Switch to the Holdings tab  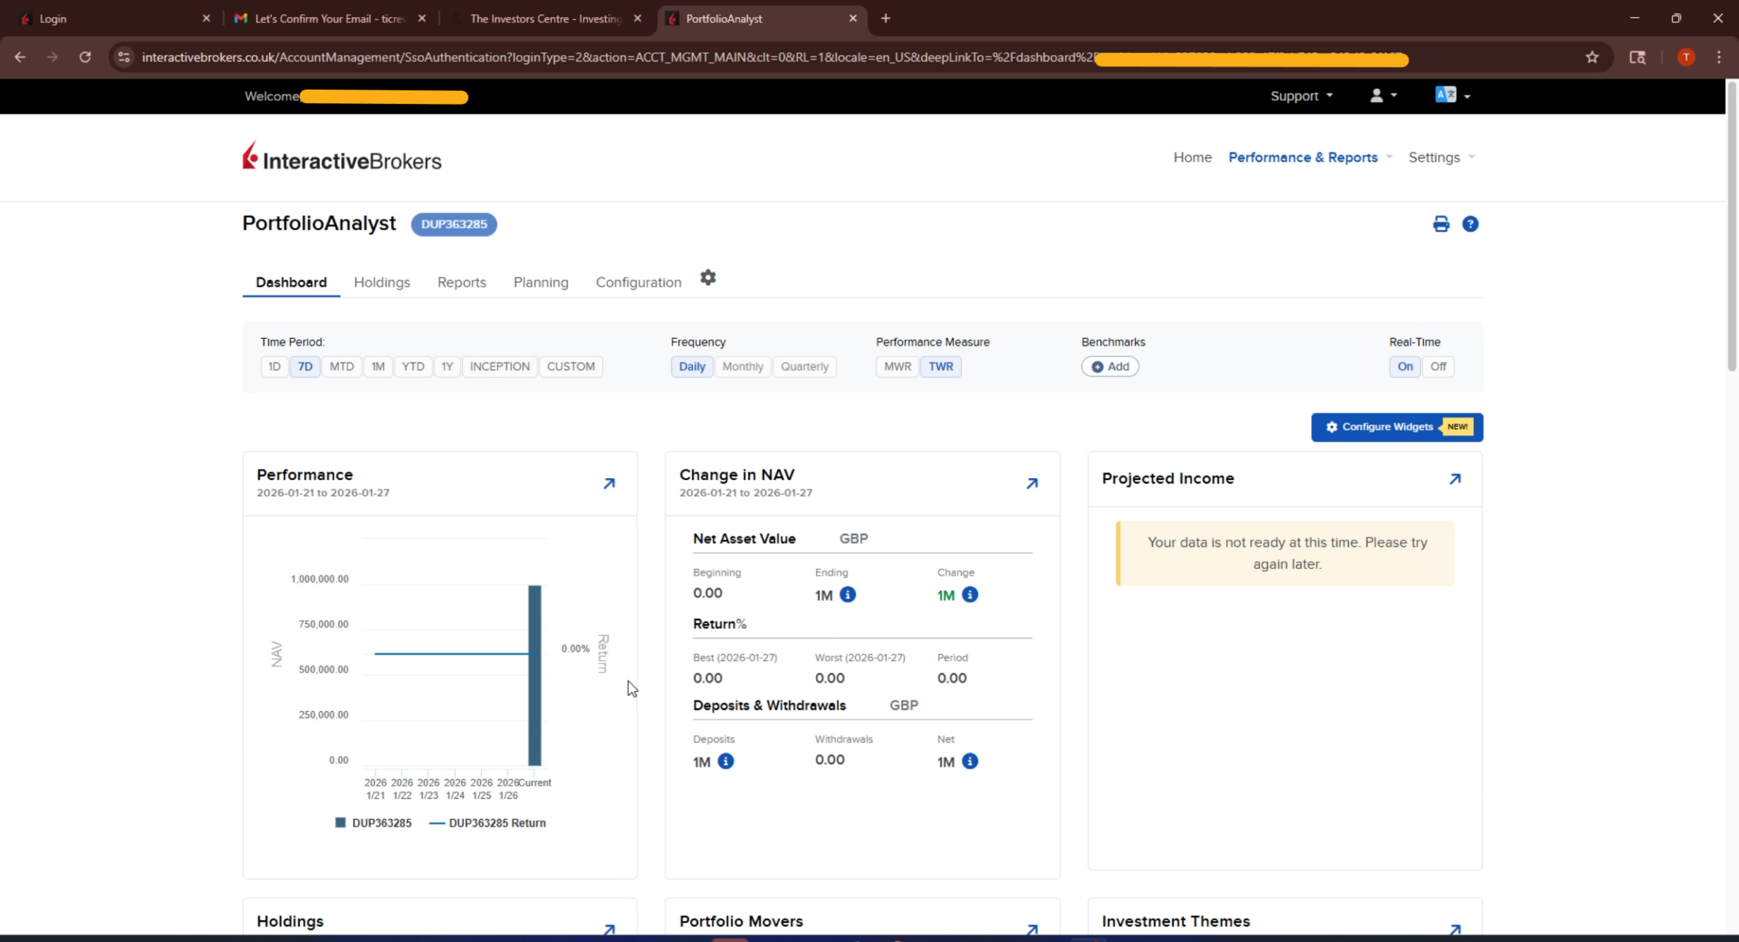point(382,283)
